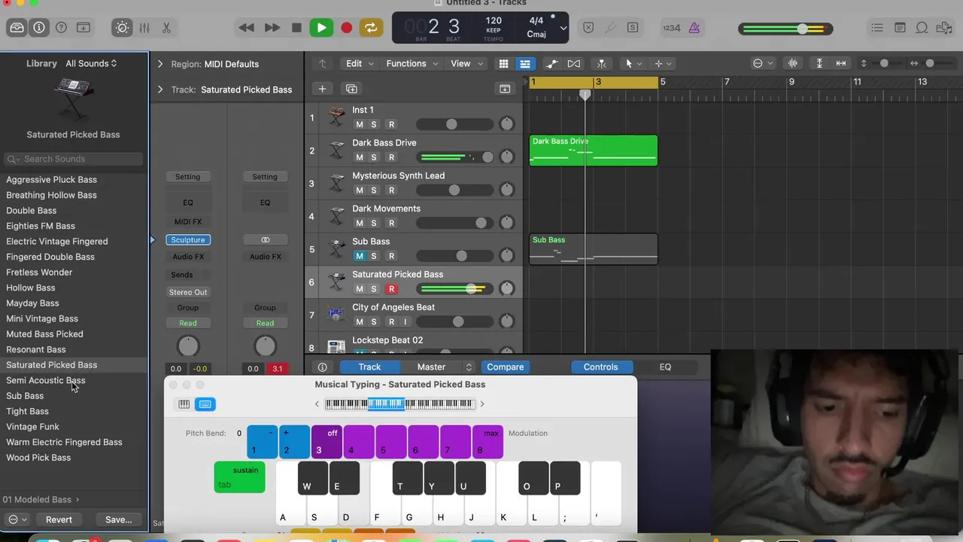Select Semi Acoustic Bass in library
Viewport: 963px width, 542px height.
45,380
